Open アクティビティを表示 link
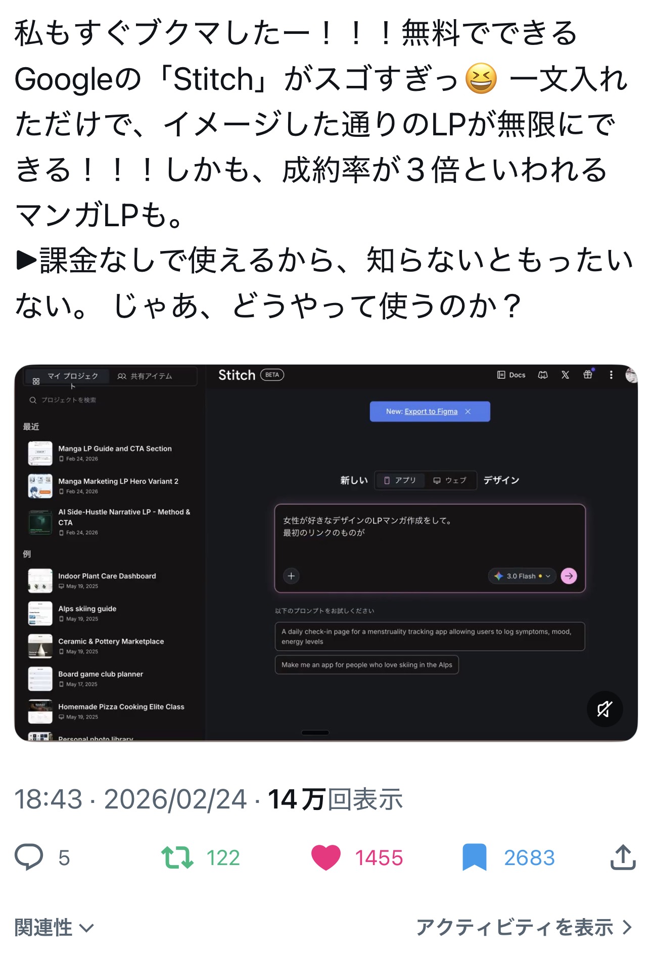Viewport: 652px width, 960px height. coord(524,928)
